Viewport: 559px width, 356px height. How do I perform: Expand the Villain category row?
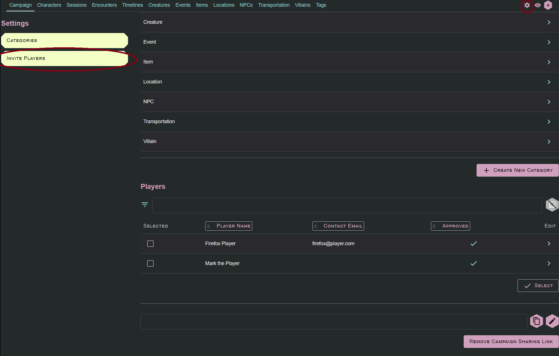[350, 141]
